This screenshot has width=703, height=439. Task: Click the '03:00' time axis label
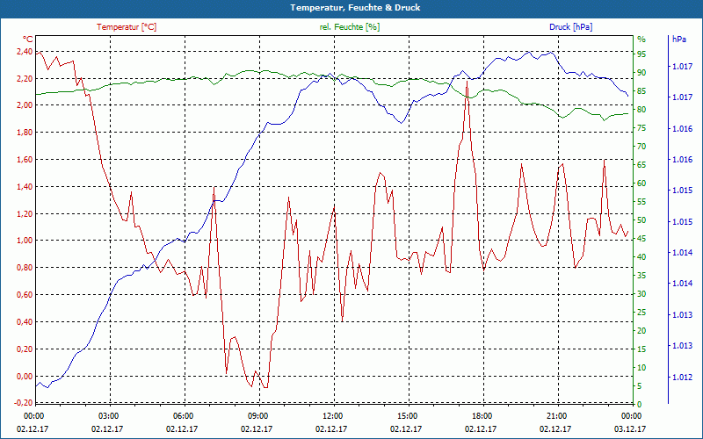pyautogui.click(x=107, y=416)
